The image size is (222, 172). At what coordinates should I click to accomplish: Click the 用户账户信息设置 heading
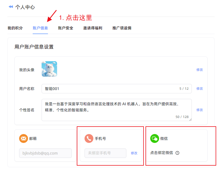(x=34, y=47)
